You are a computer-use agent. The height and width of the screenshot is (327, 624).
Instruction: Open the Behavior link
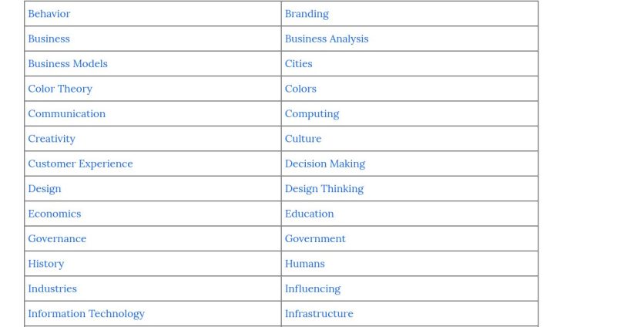(x=49, y=14)
